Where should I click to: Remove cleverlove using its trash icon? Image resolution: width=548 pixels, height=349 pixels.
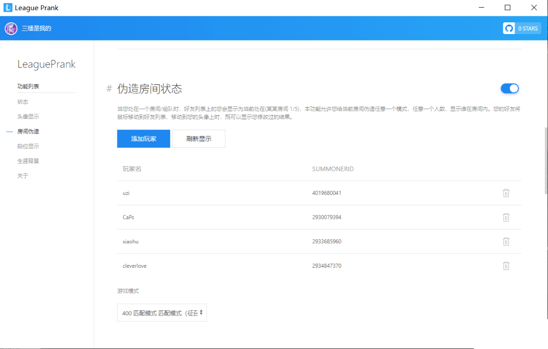click(506, 266)
